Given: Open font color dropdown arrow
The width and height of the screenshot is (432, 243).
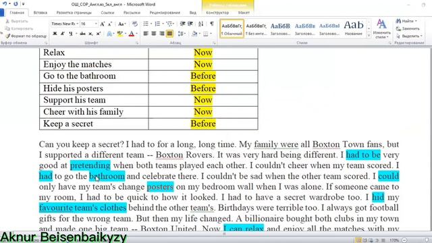Looking at the screenshot, I should click(x=136, y=34).
